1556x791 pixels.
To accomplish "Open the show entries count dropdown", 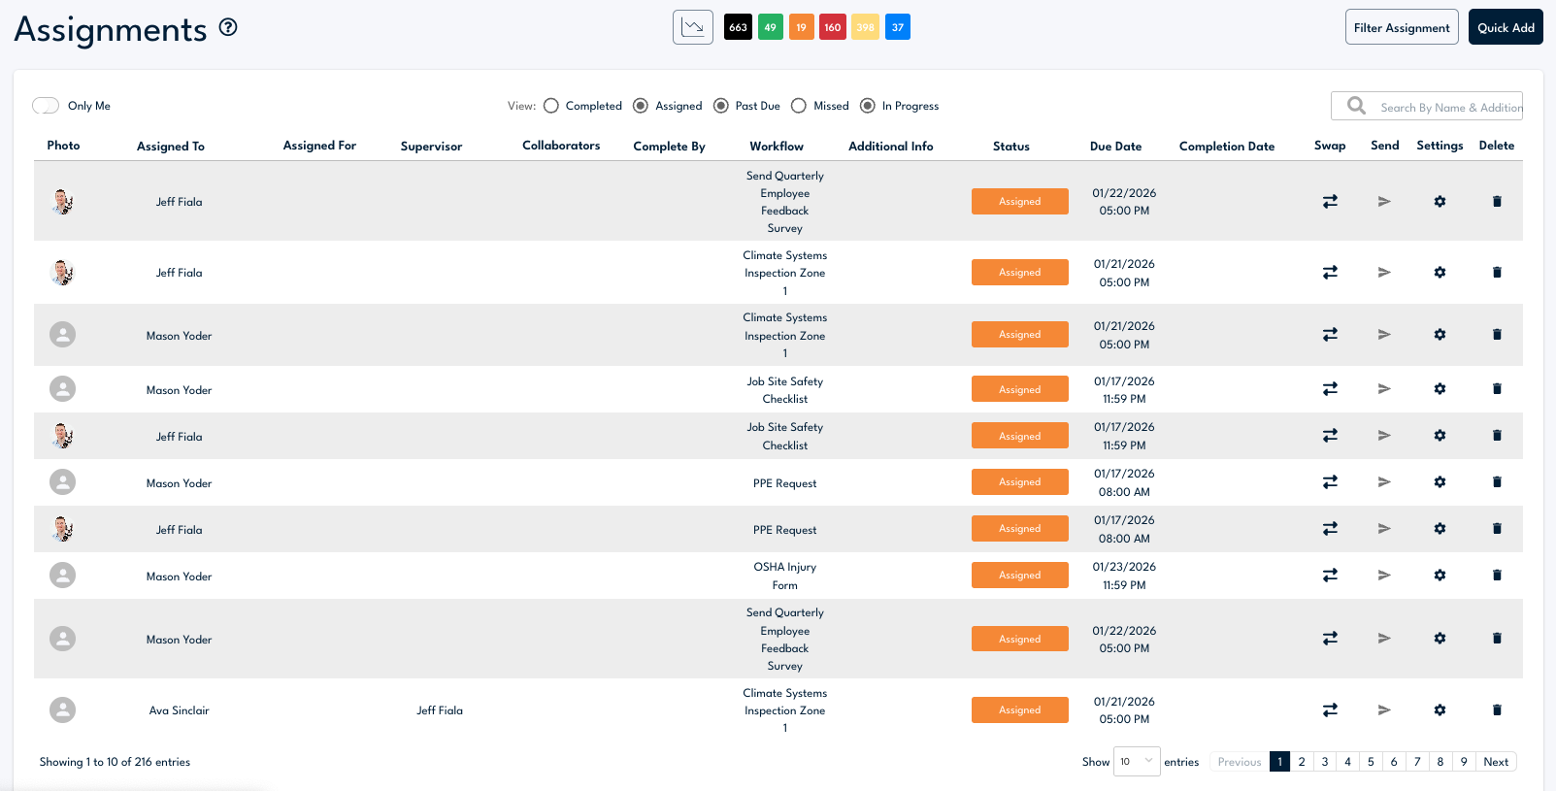I will [x=1136, y=762].
